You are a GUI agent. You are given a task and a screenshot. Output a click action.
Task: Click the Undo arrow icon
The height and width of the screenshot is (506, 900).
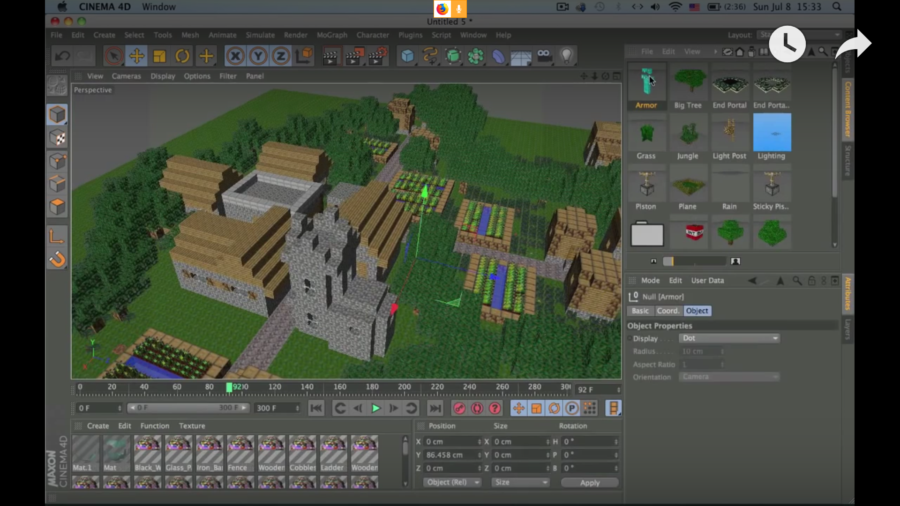tap(62, 56)
